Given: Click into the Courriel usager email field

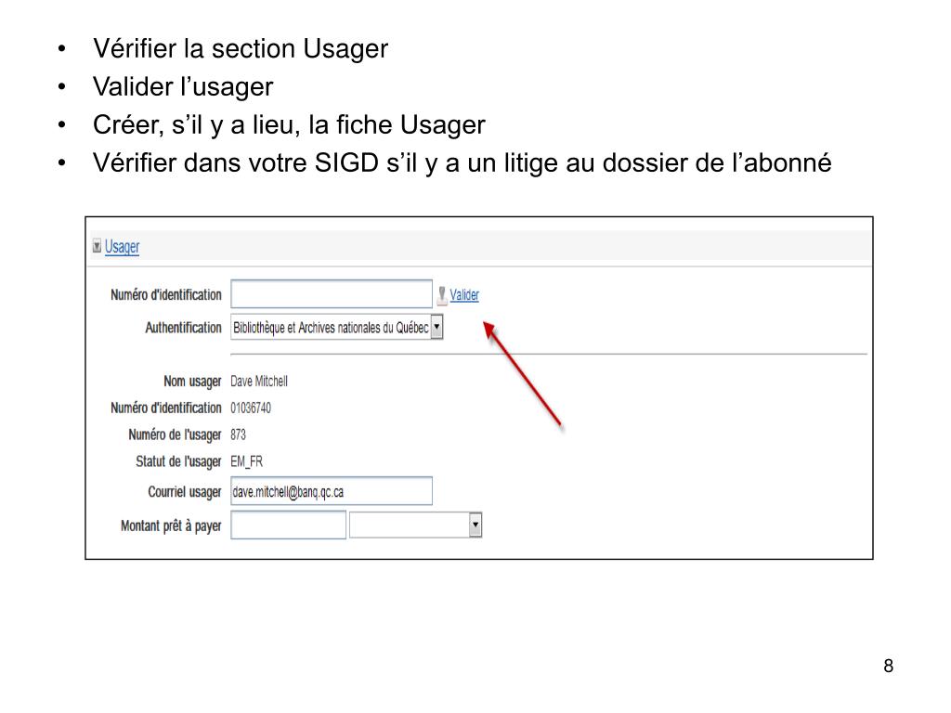Looking at the screenshot, I should pyautogui.click(x=332, y=491).
